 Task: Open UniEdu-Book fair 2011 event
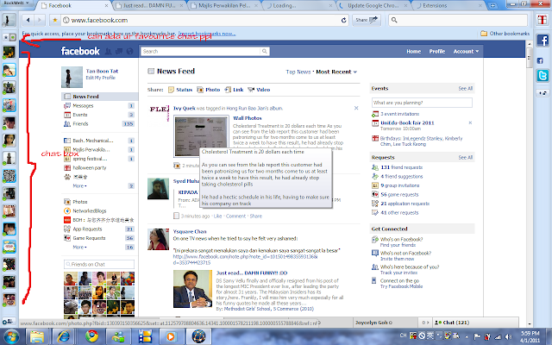click(x=407, y=122)
